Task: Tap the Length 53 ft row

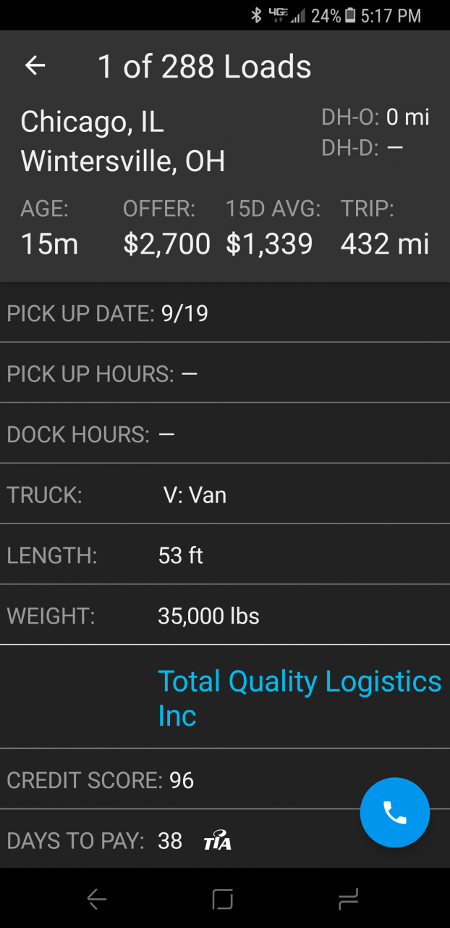Action: pyautogui.click(x=224, y=555)
